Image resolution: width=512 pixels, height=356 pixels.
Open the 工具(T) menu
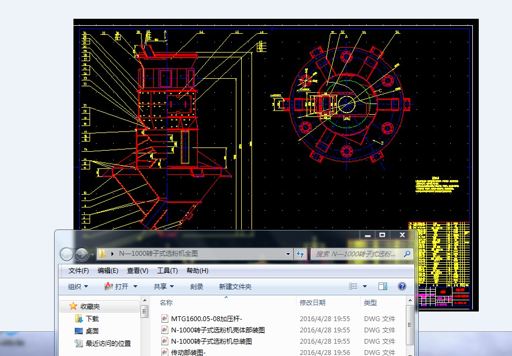[x=167, y=270]
